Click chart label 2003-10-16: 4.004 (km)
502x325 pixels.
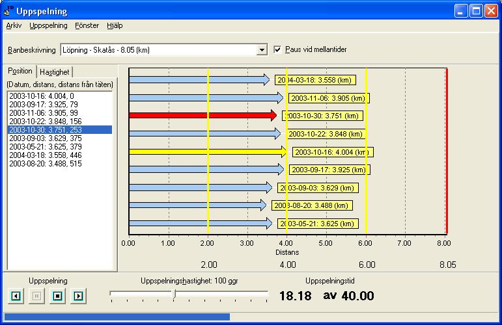pyautogui.click(x=333, y=152)
